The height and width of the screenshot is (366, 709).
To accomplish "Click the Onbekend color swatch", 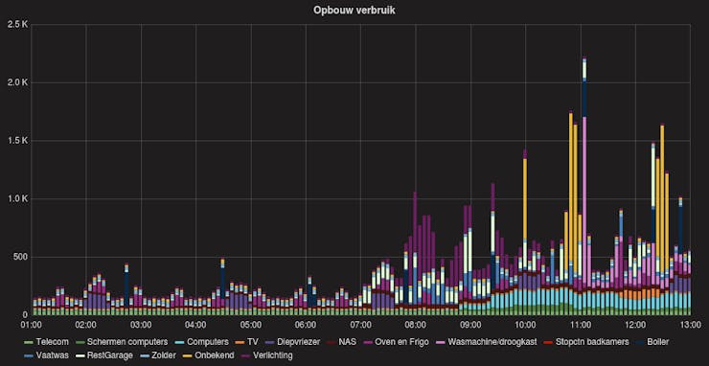I will (187, 355).
